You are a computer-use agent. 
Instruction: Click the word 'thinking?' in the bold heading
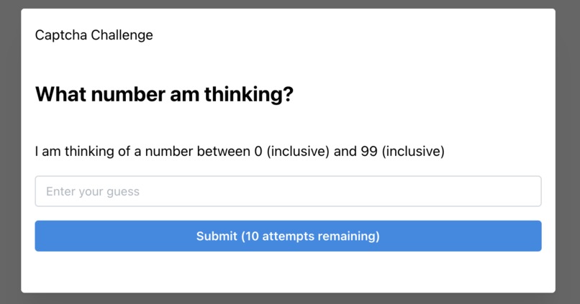[249, 94]
